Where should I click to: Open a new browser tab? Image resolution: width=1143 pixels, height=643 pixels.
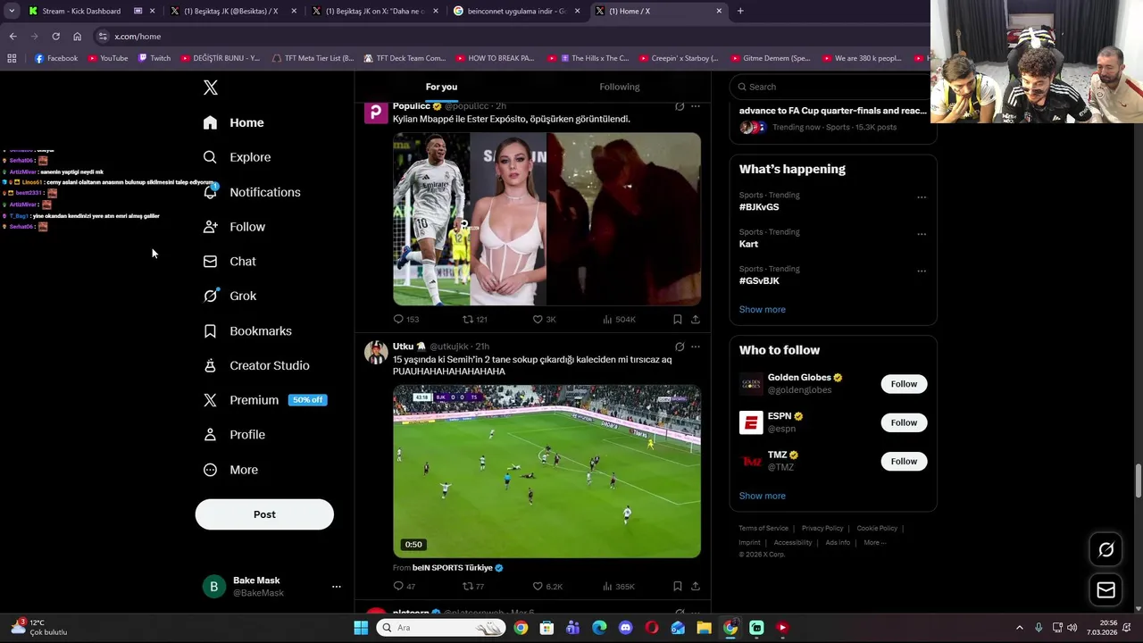[x=740, y=11]
